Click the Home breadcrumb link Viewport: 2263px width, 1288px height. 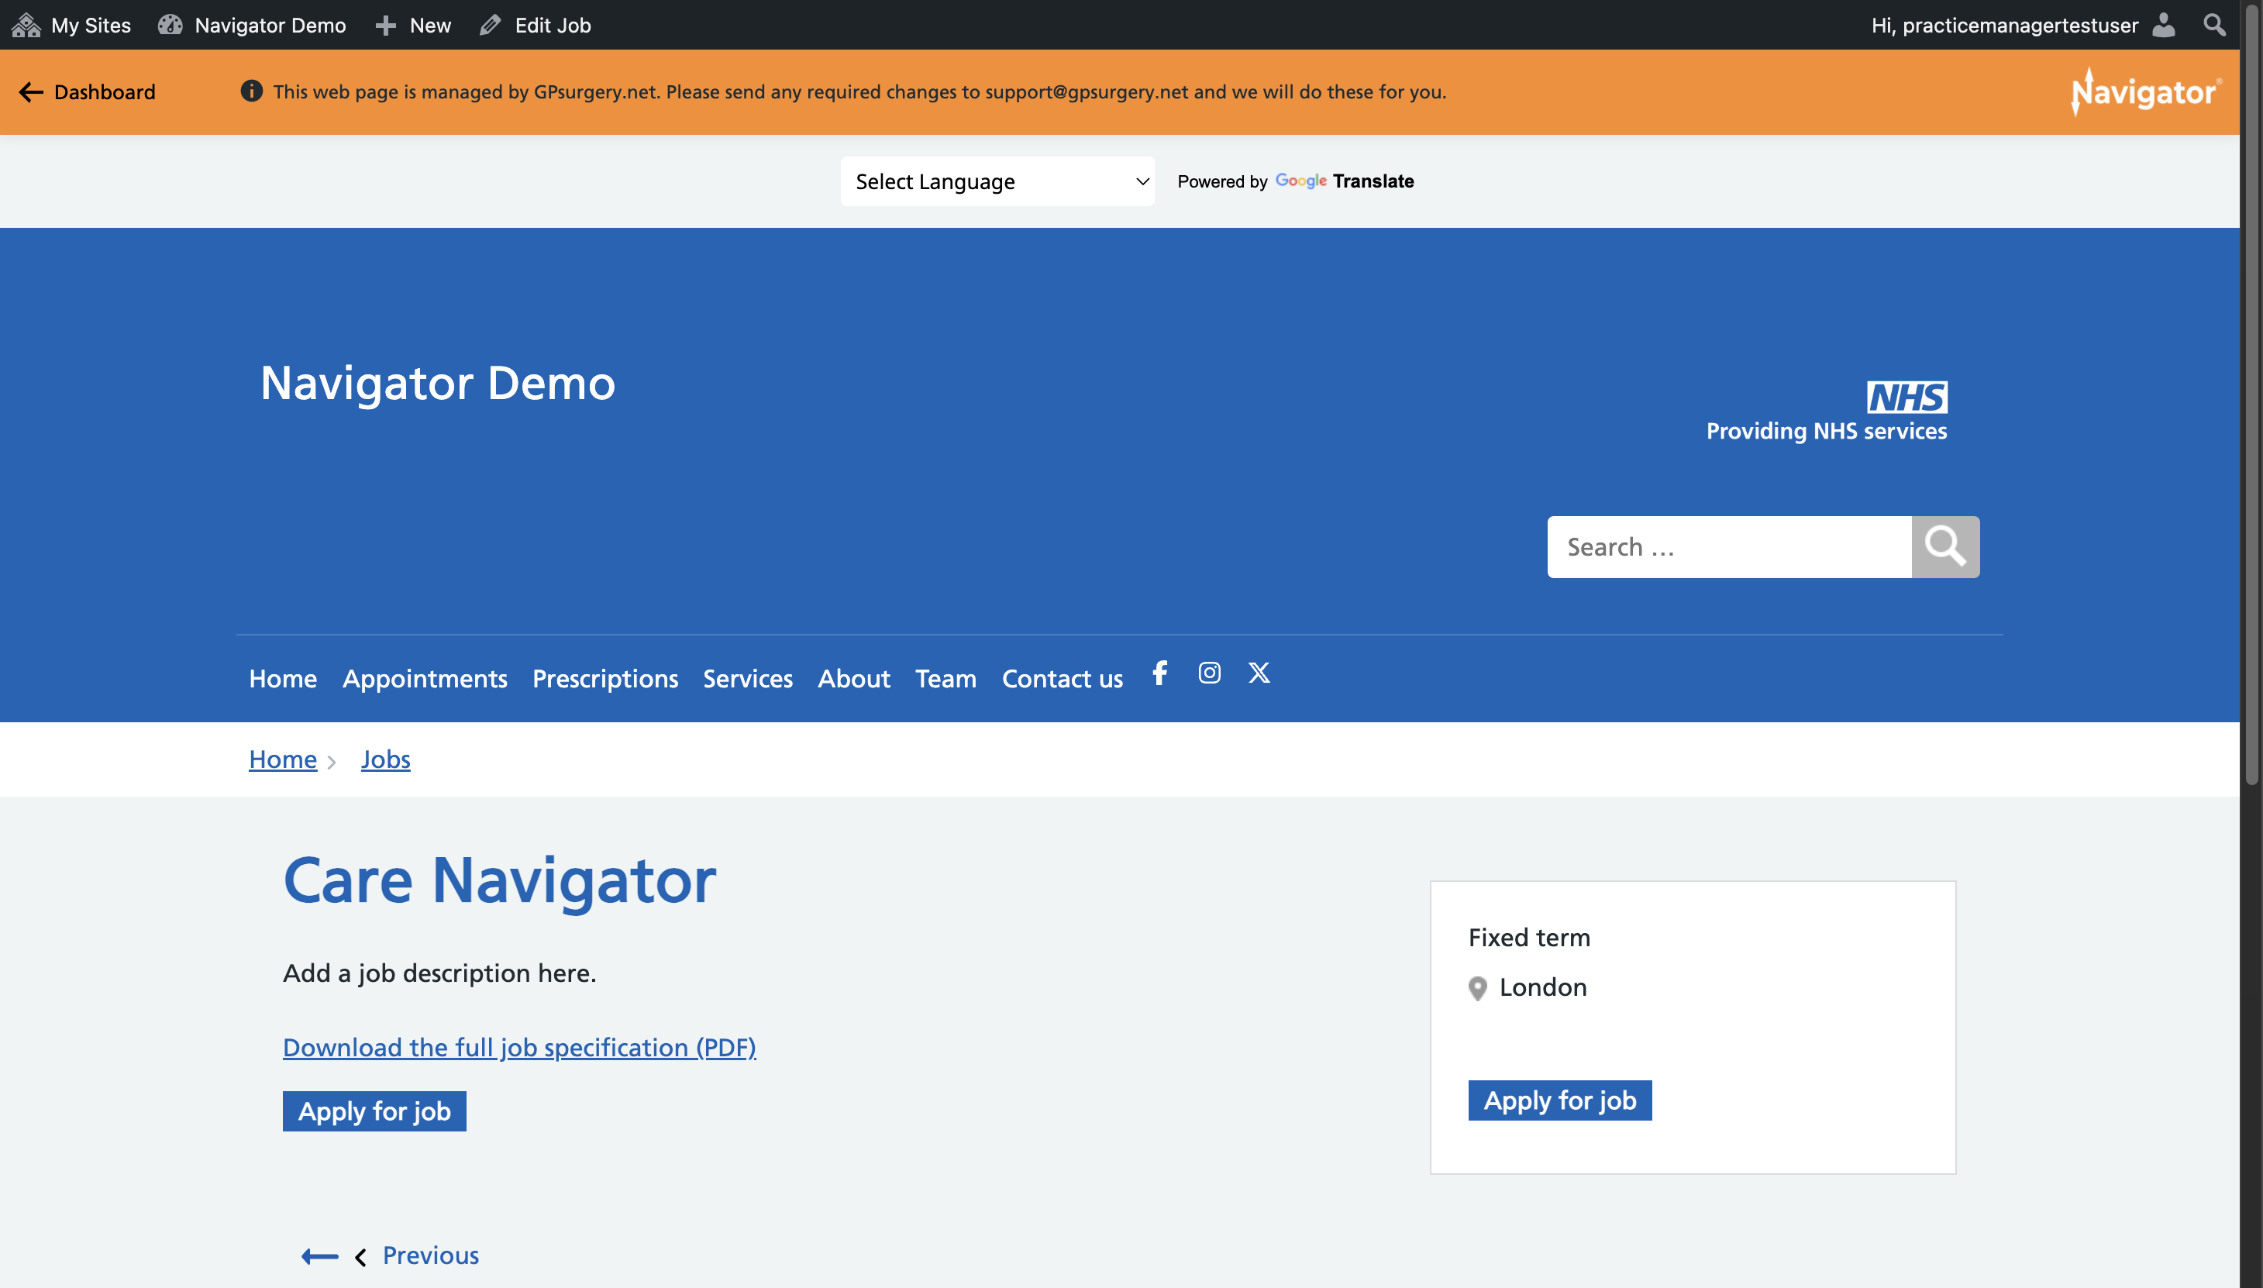283,759
